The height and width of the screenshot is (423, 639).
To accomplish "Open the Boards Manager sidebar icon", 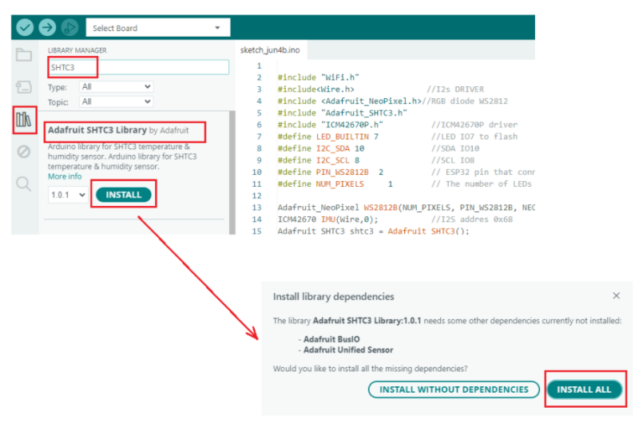I will click(24, 87).
